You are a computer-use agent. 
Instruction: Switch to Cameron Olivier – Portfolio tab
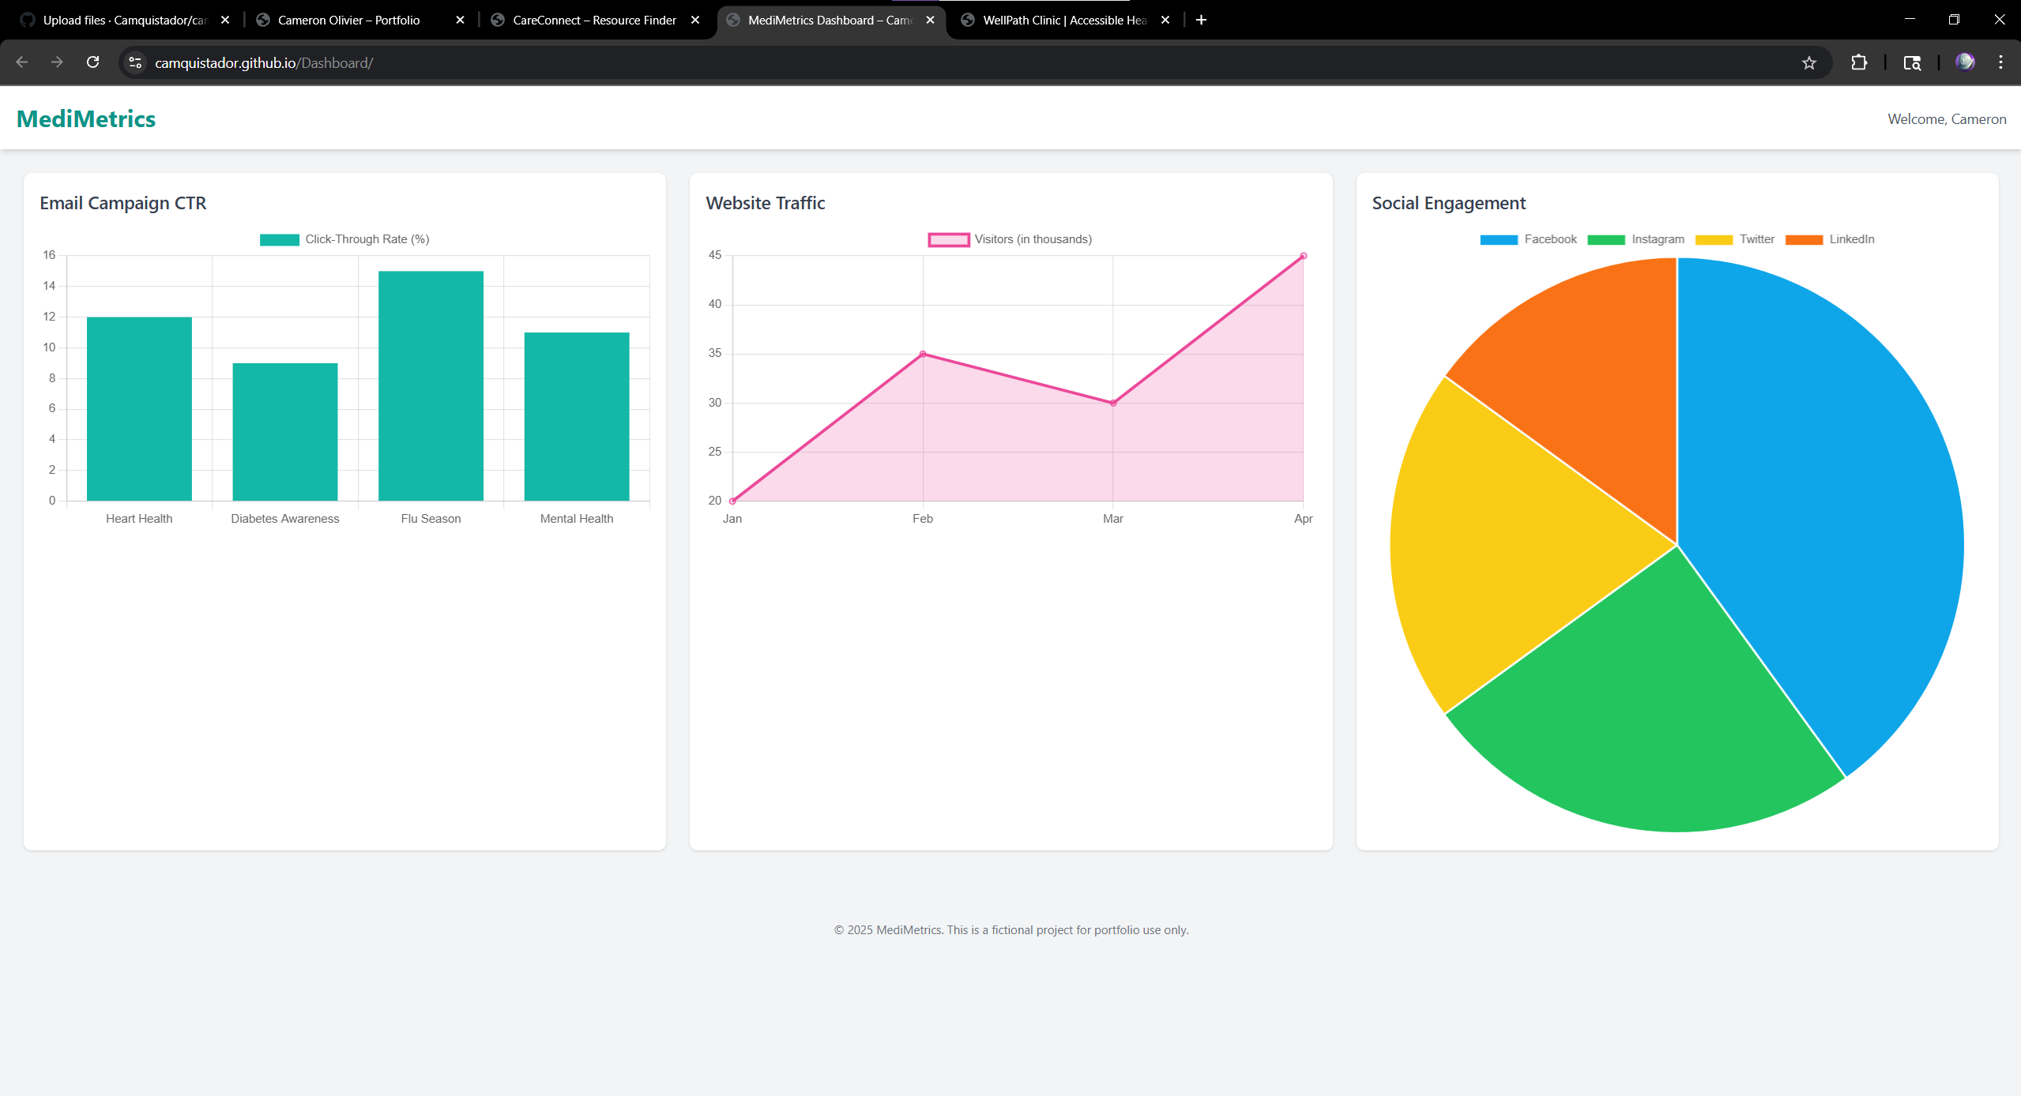click(x=348, y=20)
